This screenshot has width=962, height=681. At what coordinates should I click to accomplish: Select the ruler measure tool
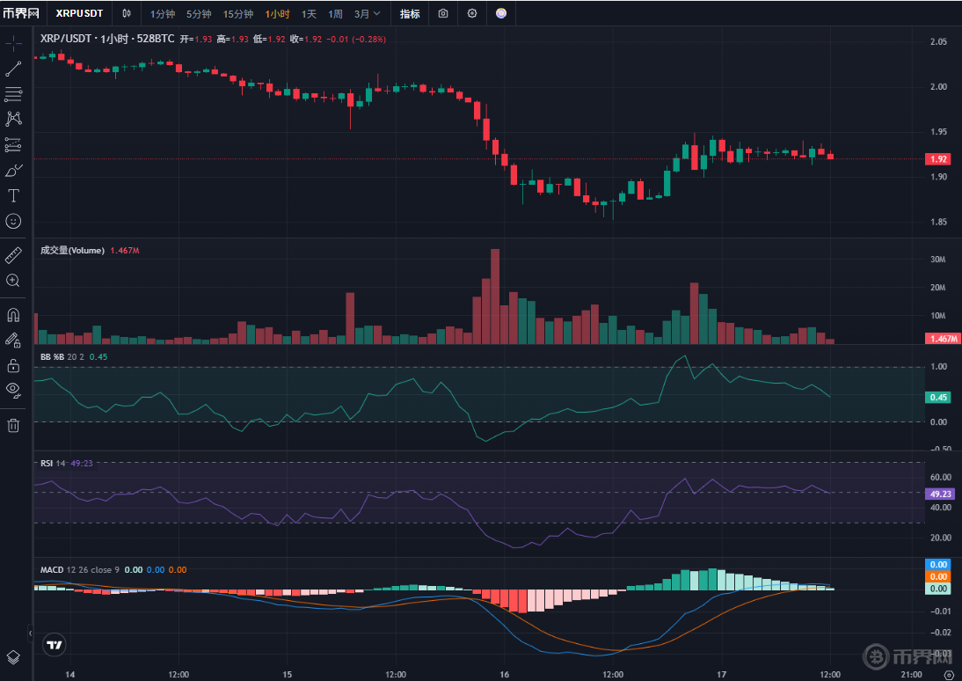[x=13, y=255]
